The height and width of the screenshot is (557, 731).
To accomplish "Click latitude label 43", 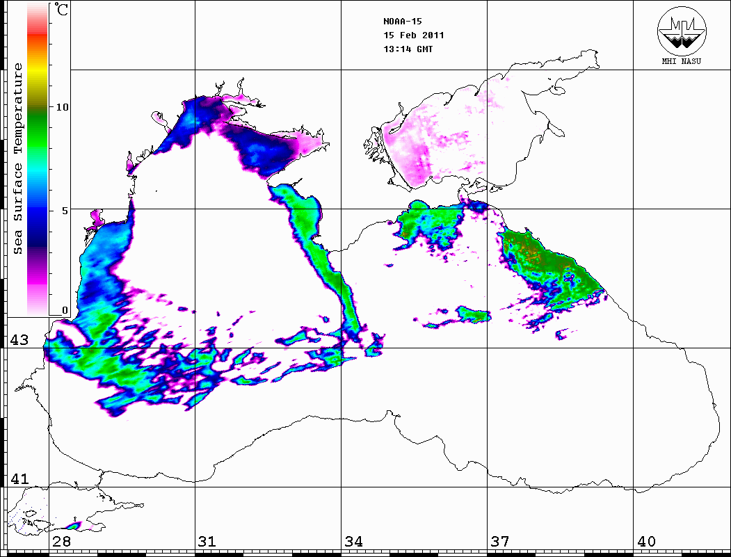I will [x=19, y=340].
